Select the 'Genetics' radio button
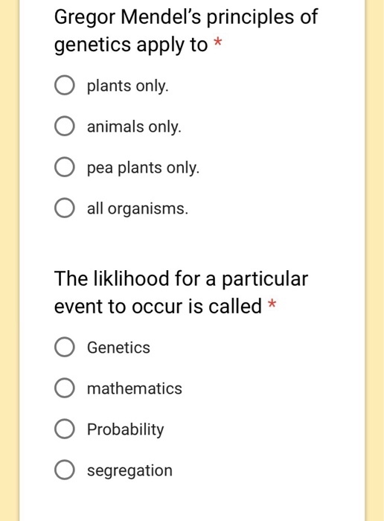This screenshot has height=521, width=384. tap(65, 347)
